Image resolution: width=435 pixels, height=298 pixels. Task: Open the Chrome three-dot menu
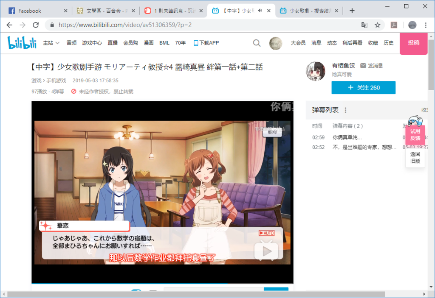coord(426,25)
